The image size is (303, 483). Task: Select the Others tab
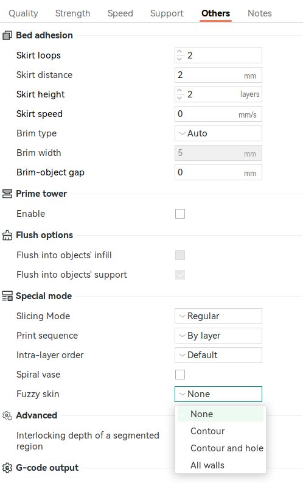pyautogui.click(x=215, y=13)
